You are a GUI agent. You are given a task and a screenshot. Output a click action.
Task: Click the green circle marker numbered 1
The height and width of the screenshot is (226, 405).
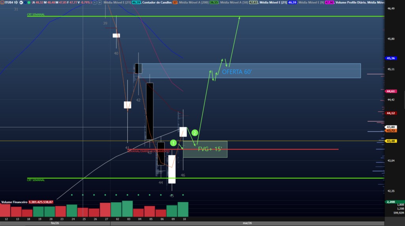tap(173, 142)
